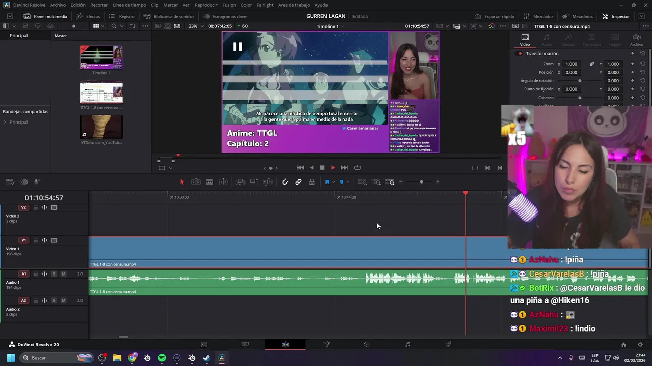Open Biblioteca de sonidos panel
The height and width of the screenshot is (366, 652).
coord(169,16)
